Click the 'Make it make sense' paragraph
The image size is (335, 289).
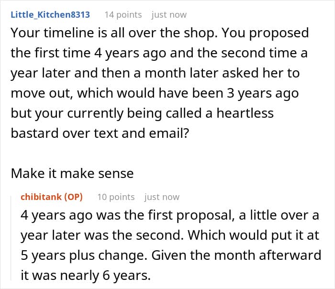pos(72,173)
